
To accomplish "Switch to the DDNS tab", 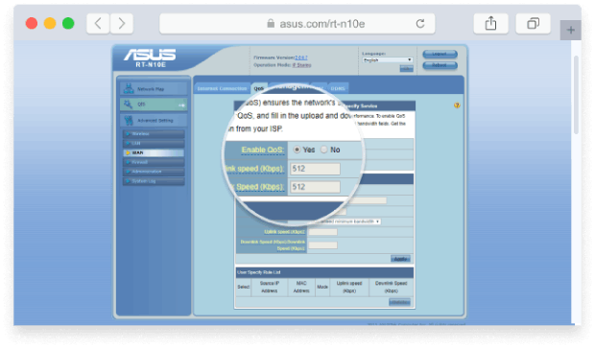I will [338, 88].
